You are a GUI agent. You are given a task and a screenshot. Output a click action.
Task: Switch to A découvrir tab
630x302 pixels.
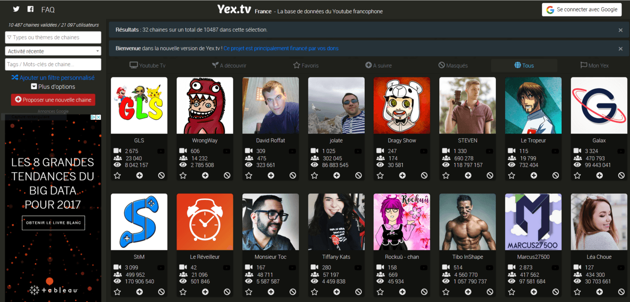click(x=229, y=66)
